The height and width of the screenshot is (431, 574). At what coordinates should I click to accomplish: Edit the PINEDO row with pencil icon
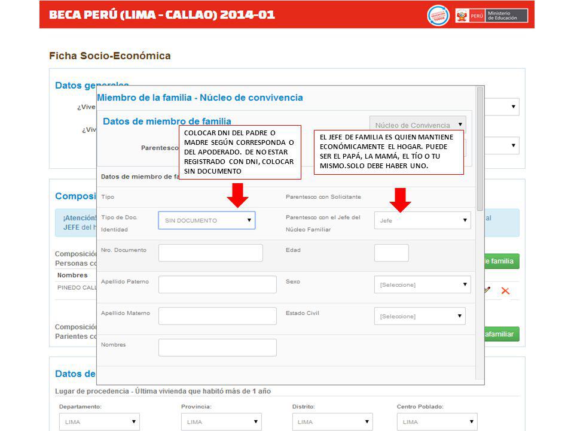click(x=487, y=290)
